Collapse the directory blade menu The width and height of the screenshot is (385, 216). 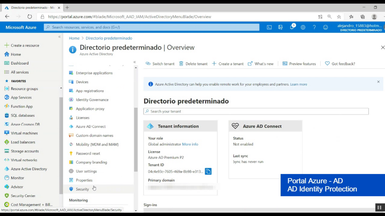click(x=135, y=62)
